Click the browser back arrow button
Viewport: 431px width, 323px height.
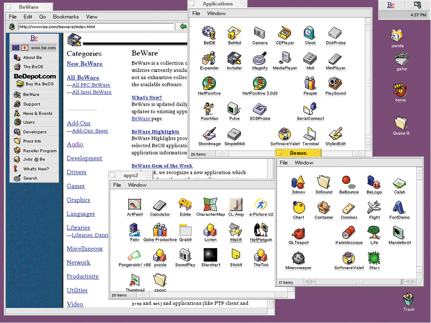(182, 26)
